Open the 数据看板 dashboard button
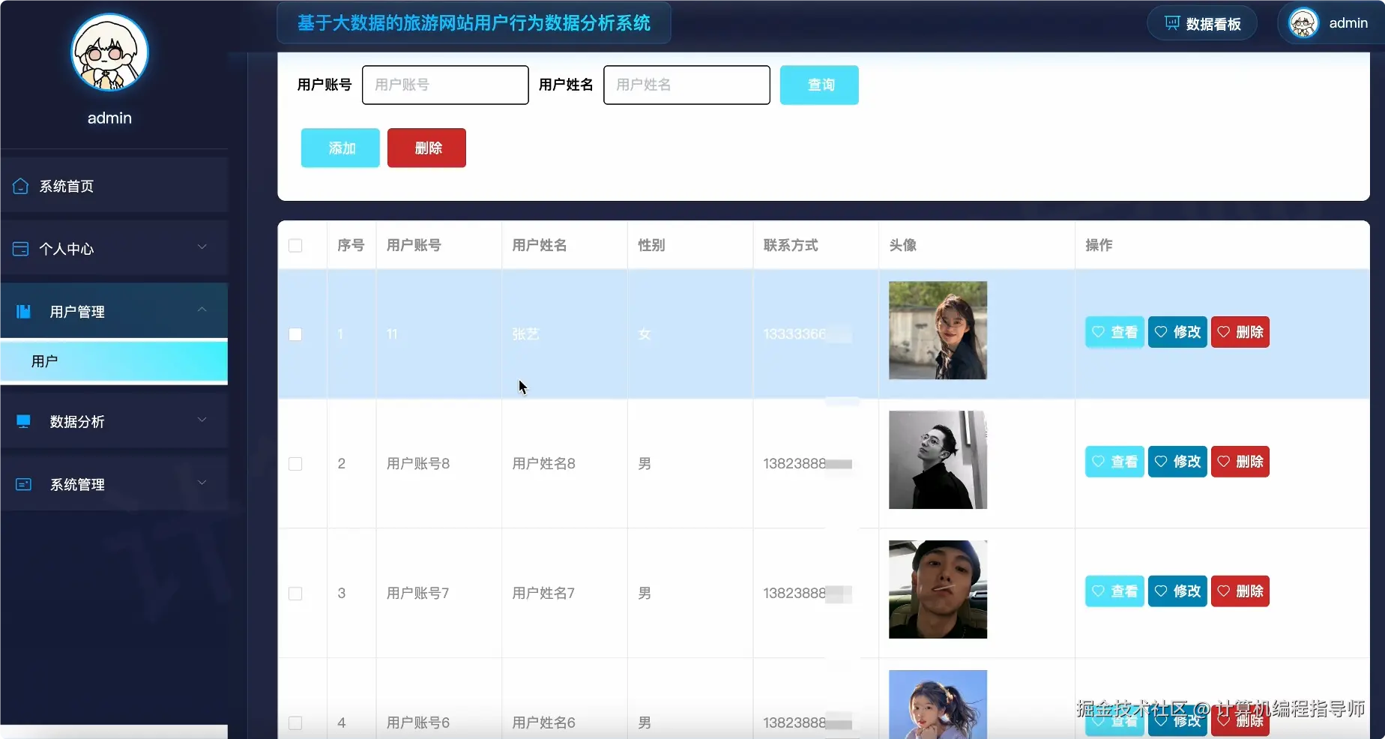The image size is (1385, 739). tap(1202, 24)
